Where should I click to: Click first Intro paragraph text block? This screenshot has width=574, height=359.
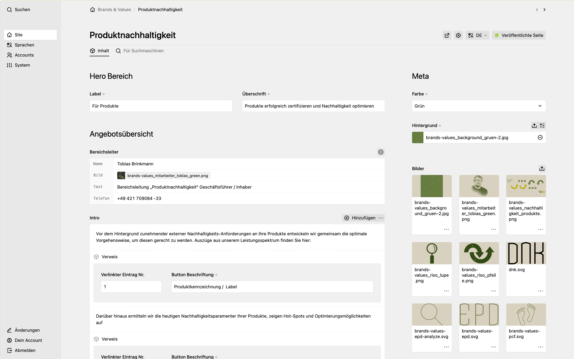pyautogui.click(x=237, y=237)
